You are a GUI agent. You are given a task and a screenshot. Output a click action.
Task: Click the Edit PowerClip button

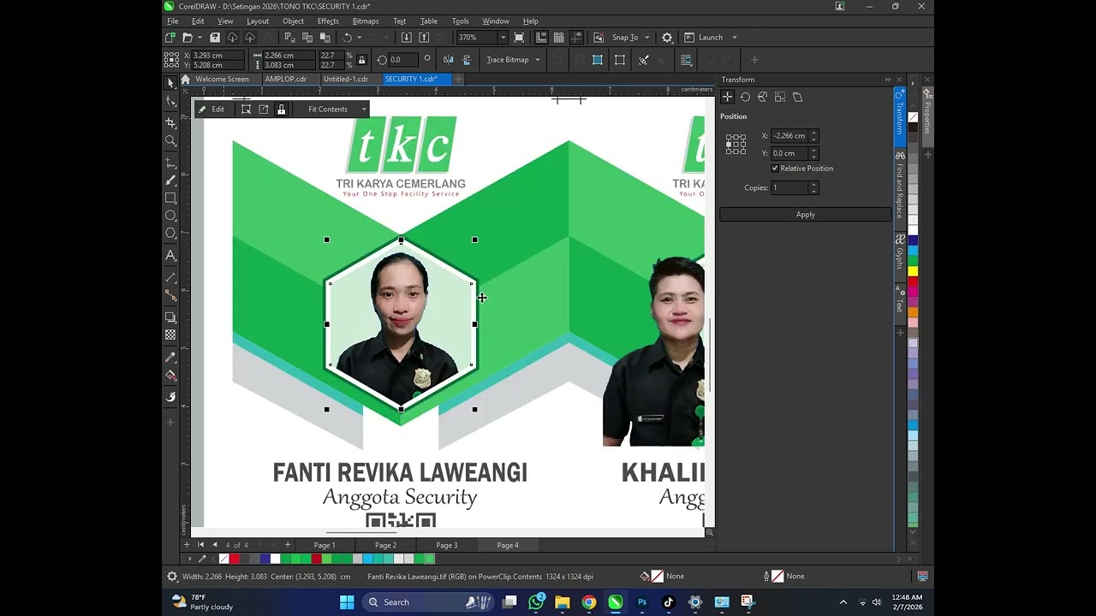[211, 110]
